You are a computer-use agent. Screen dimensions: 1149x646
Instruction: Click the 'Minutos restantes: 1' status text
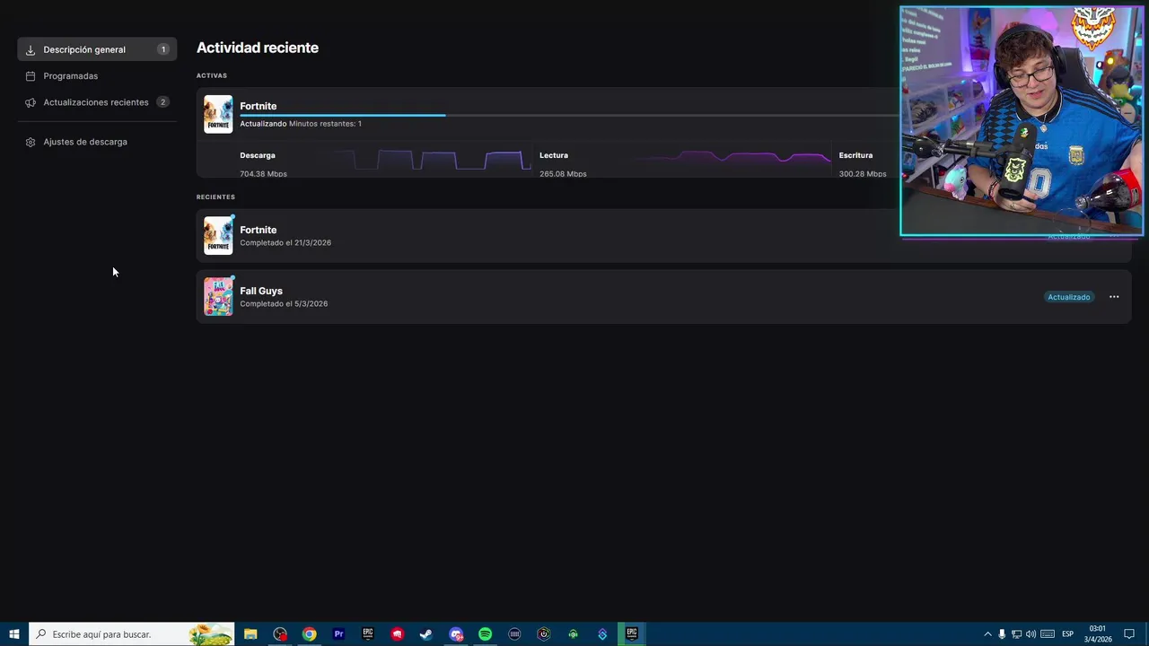[325, 124]
